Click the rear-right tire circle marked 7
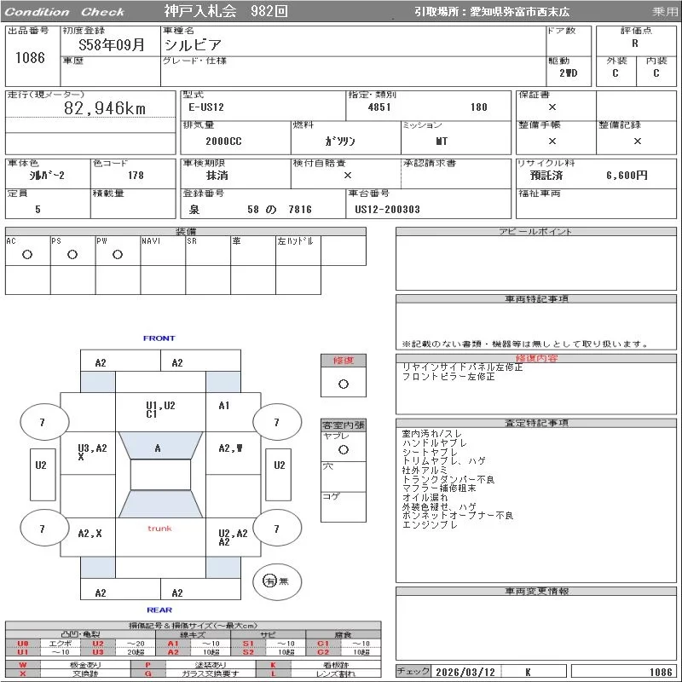Viewport: 682px width, 682px height. 276,529
